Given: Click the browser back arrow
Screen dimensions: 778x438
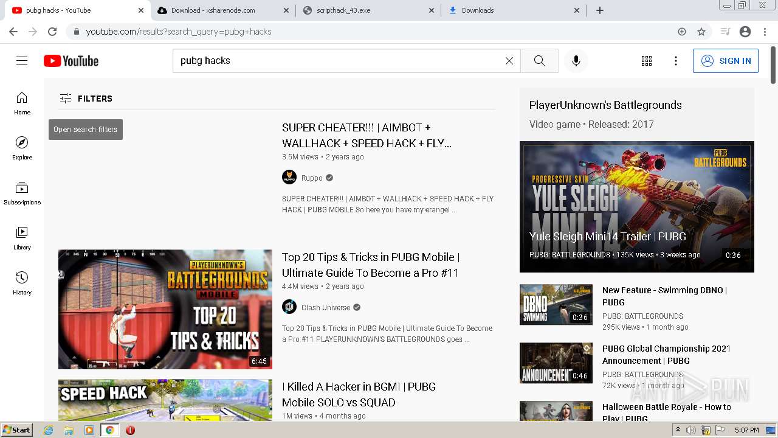Looking at the screenshot, I should (x=13, y=32).
